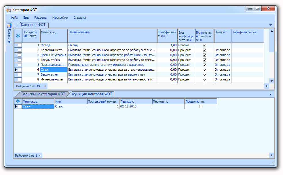283x175 pixels.
Task: Sort by the Период с column header
Action: click(136, 101)
